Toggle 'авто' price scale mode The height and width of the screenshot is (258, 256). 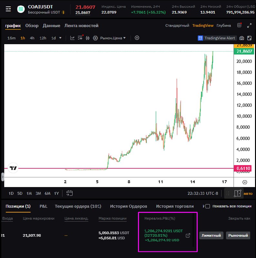pos(248,193)
